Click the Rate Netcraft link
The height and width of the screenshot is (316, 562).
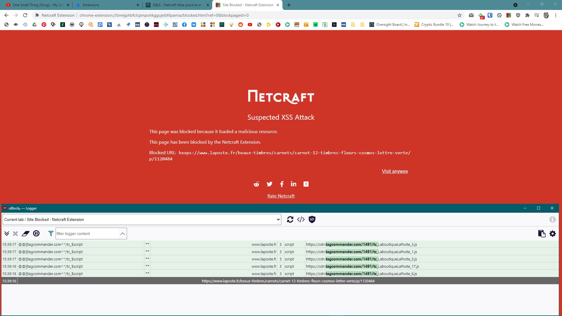281,196
